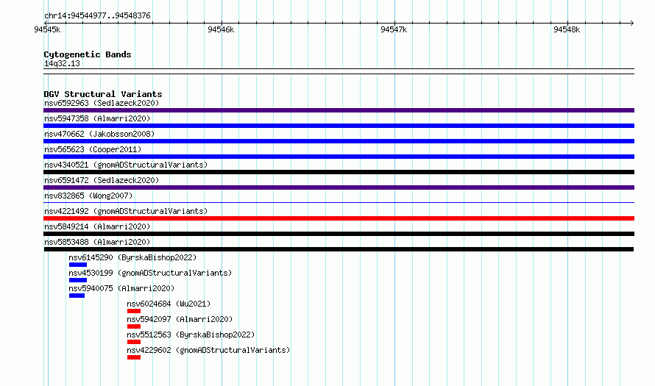Screen dimensions: 655x386
Task: Click the nsv565623 (Cooper2011) label
Action: (93, 149)
